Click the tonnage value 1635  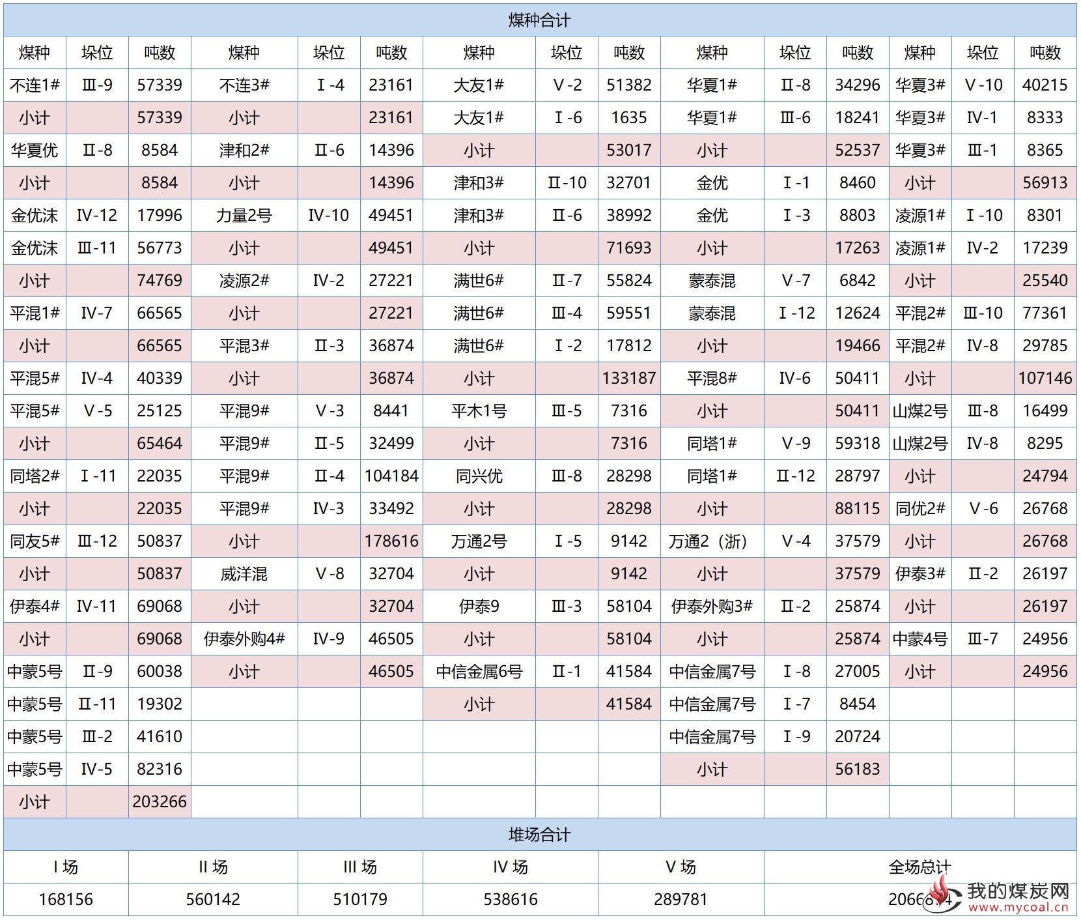pyautogui.click(x=629, y=117)
